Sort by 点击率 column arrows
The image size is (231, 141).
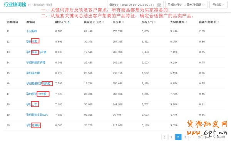point(123,22)
